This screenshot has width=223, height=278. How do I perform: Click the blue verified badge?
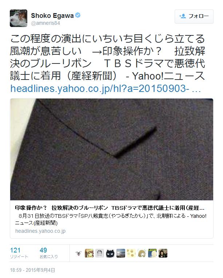78,15
